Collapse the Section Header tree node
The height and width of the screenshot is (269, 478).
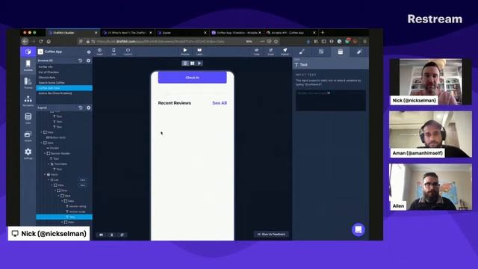coord(45,153)
